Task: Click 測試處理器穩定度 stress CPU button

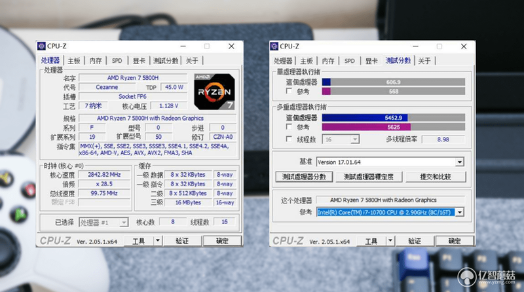Action: pos(369,177)
